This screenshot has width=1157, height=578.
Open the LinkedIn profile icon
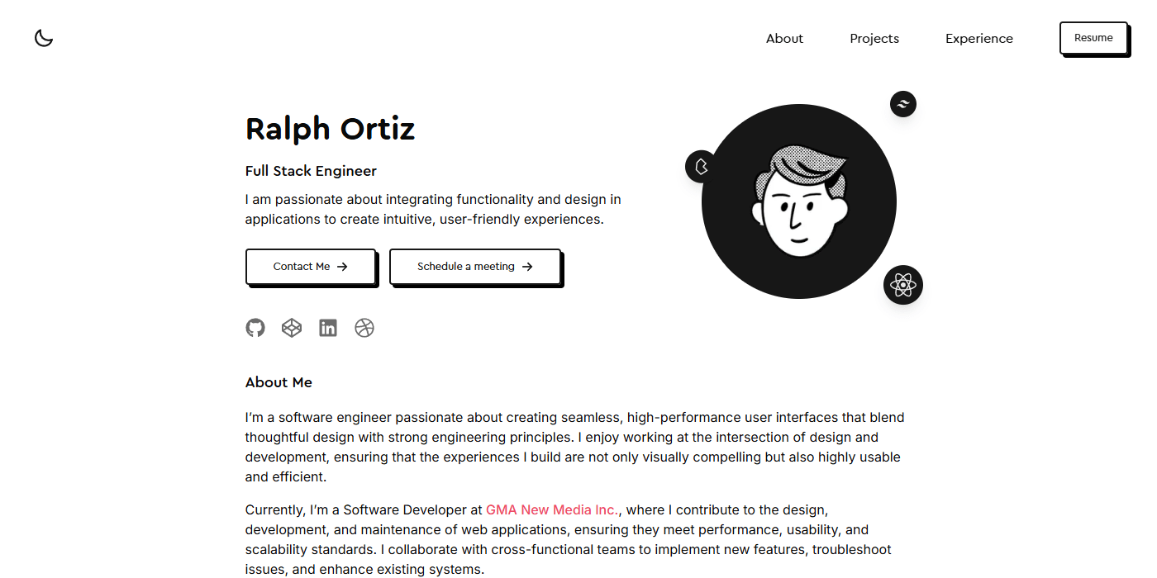point(328,328)
